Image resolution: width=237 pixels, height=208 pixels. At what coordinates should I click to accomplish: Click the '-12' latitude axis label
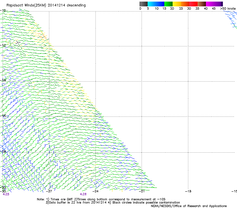pyautogui.click(x=3, y=45)
